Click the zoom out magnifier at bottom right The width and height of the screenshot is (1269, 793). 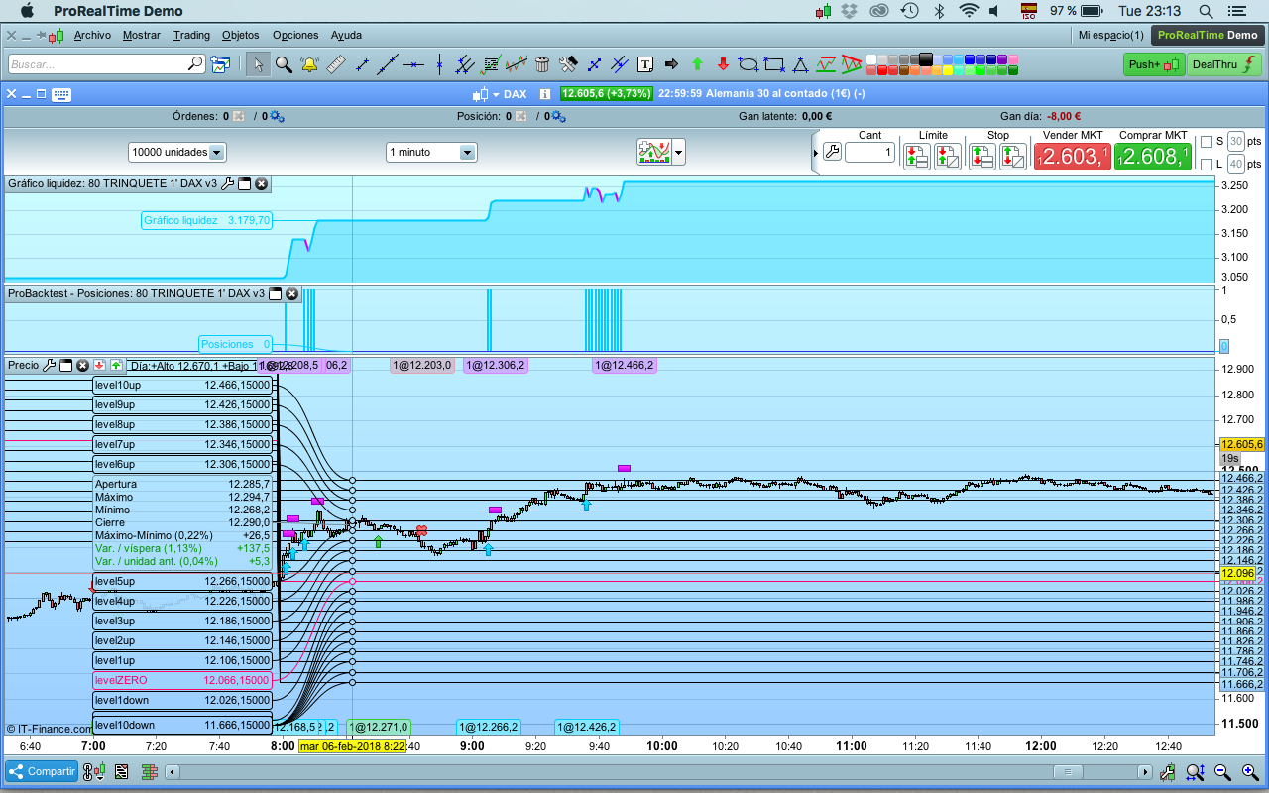[x=1222, y=772]
